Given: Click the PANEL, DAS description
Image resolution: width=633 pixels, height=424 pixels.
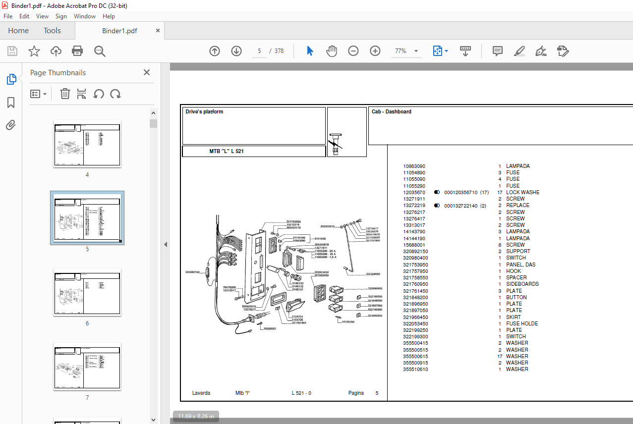Looking at the screenshot, I should [521, 265].
